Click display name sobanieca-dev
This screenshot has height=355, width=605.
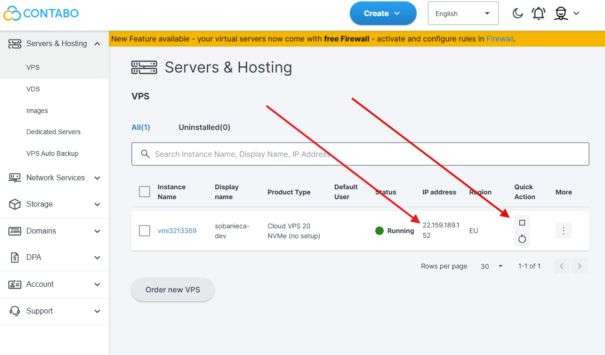[232, 231]
